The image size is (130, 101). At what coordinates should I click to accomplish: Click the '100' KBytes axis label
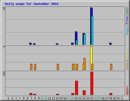click(x=4, y=73)
